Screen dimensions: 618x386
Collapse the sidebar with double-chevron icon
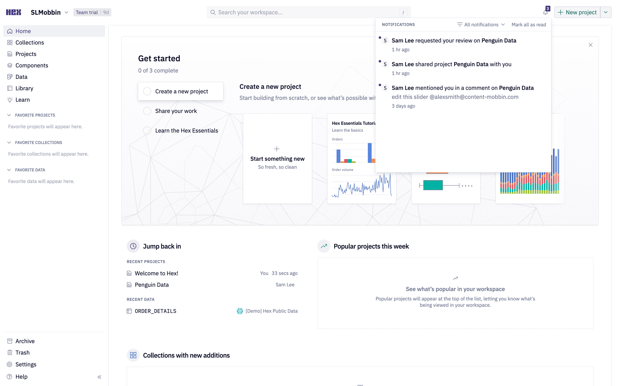click(x=99, y=377)
